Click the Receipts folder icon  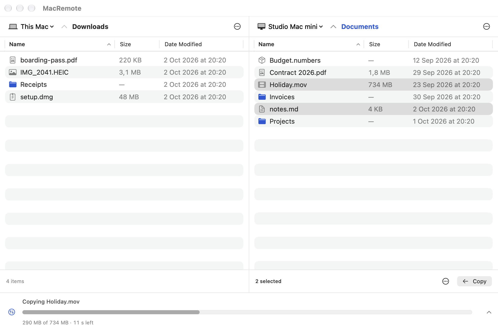[x=13, y=85]
